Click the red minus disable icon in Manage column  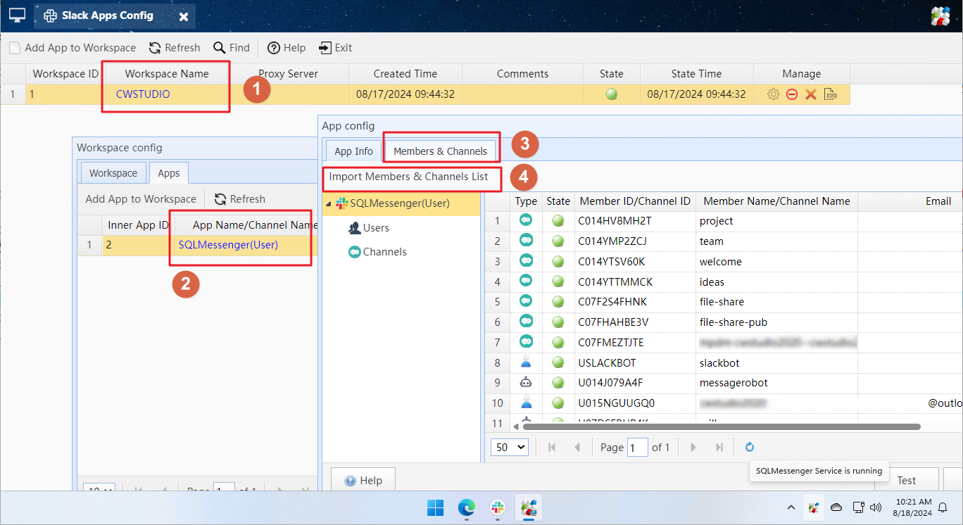pos(792,94)
